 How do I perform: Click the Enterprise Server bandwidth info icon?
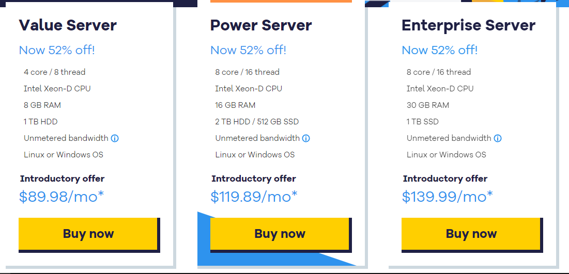498,138
